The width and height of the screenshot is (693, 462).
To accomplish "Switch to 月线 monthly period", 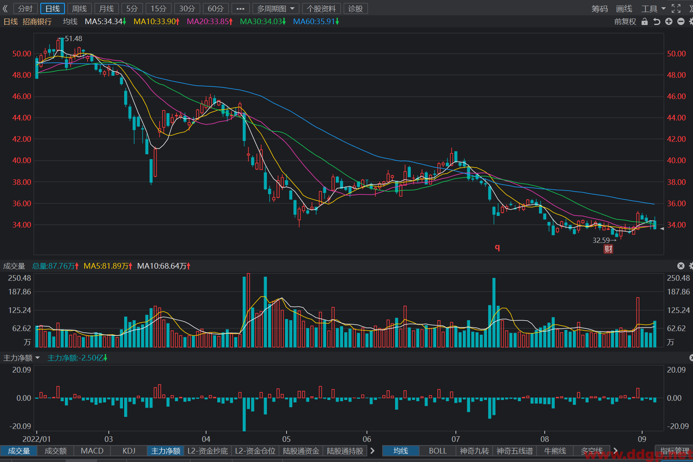I will point(106,8).
